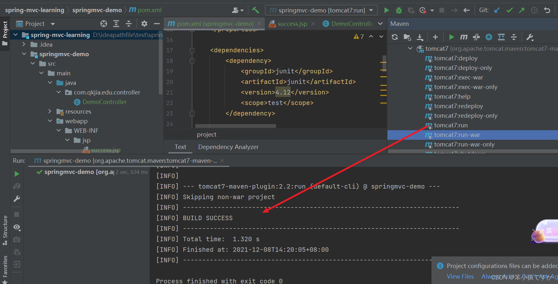Navigate back with the left arrow
The height and width of the screenshot is (284, 558).
[x=466, y=10]
